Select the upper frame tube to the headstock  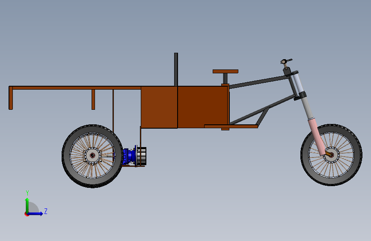coord(259,82)
